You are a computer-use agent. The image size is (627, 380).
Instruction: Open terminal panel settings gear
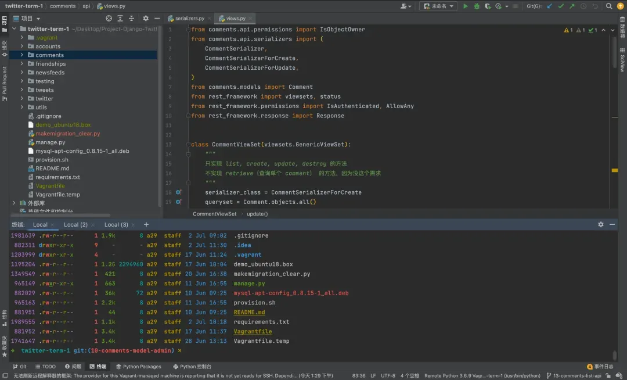[x=601, y=224]
